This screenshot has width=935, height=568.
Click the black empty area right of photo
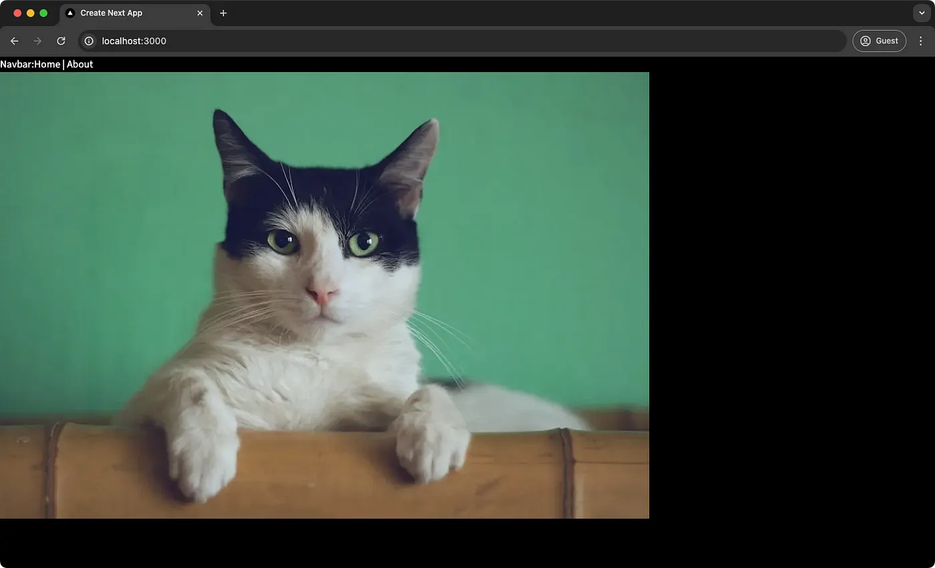791,295
